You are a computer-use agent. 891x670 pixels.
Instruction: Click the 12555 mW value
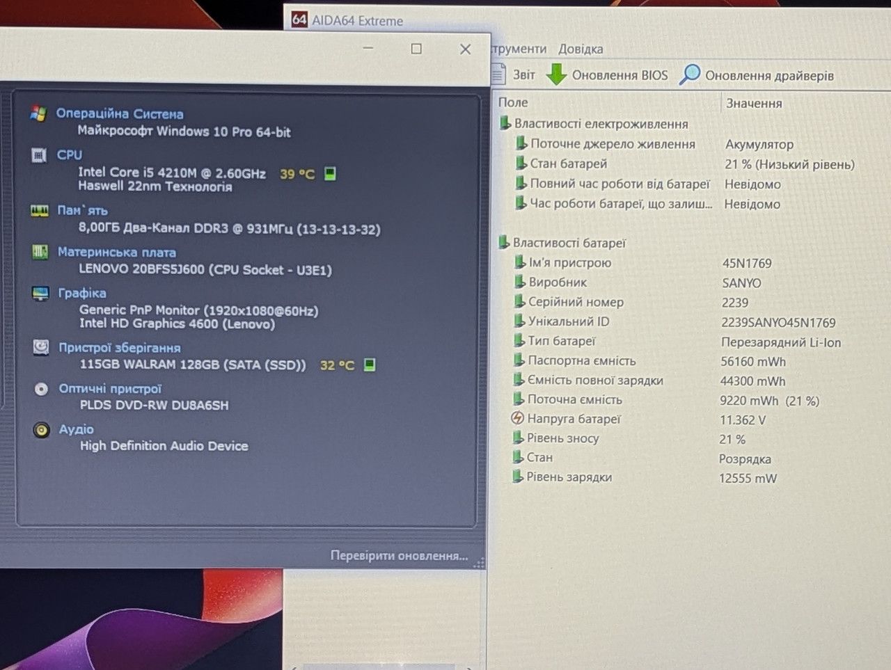748,479
